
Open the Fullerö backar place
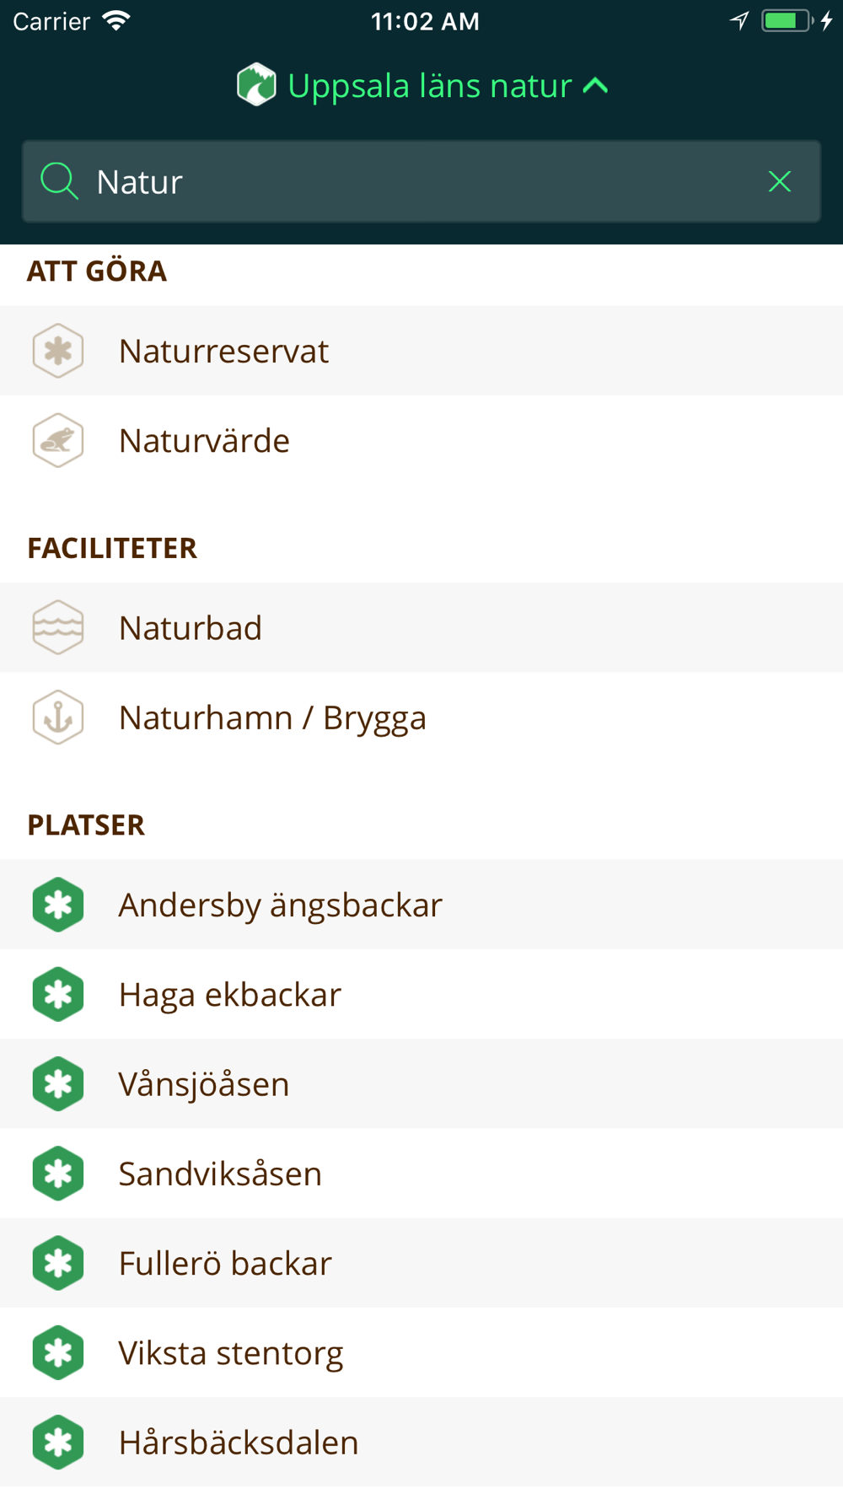[421, 1263]
